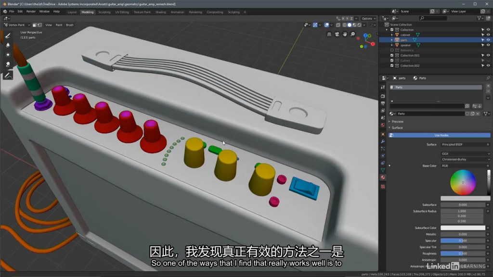Open the Object Data properties tab
Viewport: 493px width, 277px height.
coord(383,170)
